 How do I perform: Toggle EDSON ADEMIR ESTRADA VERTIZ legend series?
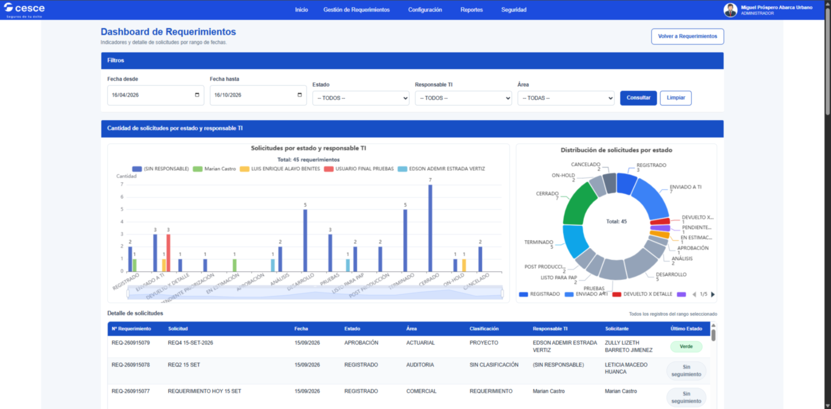coord(441,169)
